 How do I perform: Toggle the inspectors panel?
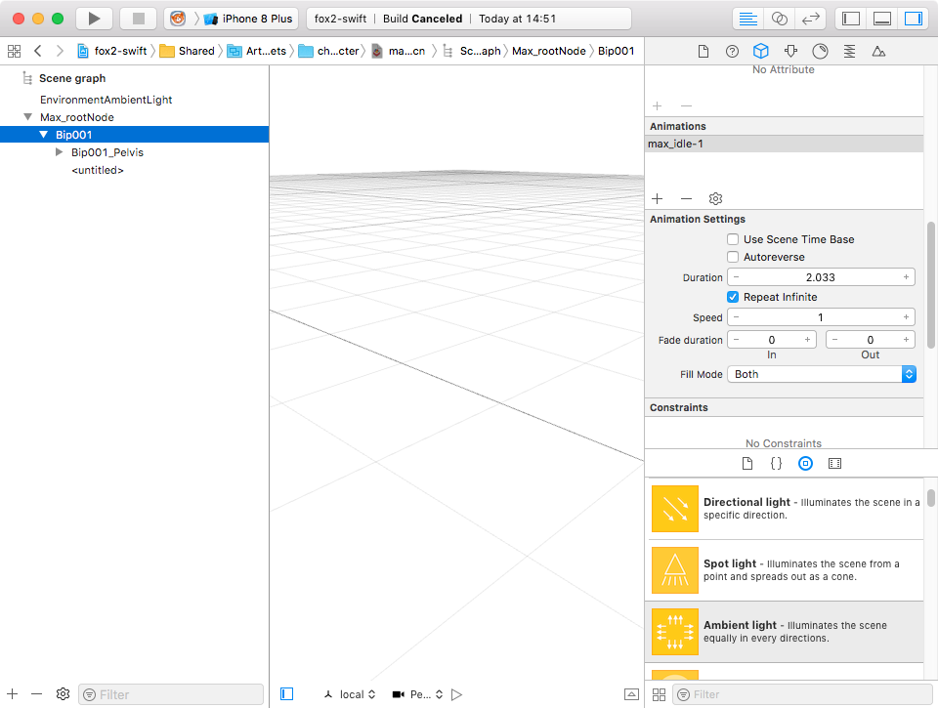tap(914, 19)
